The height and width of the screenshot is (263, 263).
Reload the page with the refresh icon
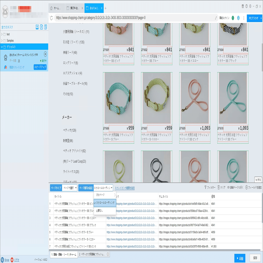click(51, 18)
